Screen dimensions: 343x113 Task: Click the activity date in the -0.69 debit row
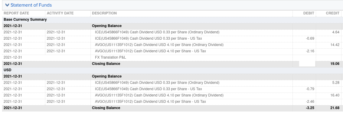click(56, 38)
